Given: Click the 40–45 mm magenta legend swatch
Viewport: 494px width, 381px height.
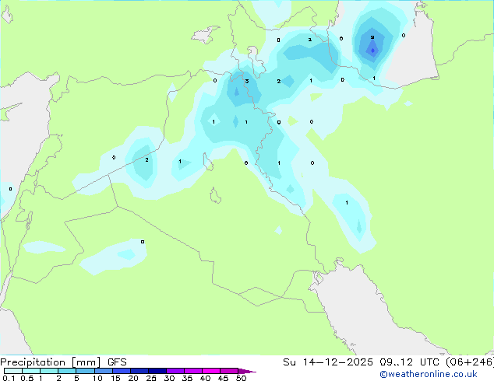Looking at the screenshot, I should click(211, 371).
